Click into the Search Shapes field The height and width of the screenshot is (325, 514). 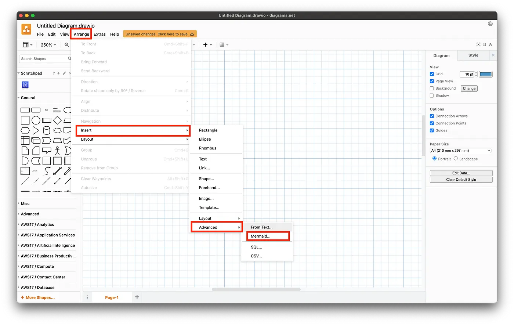(43, 59)
